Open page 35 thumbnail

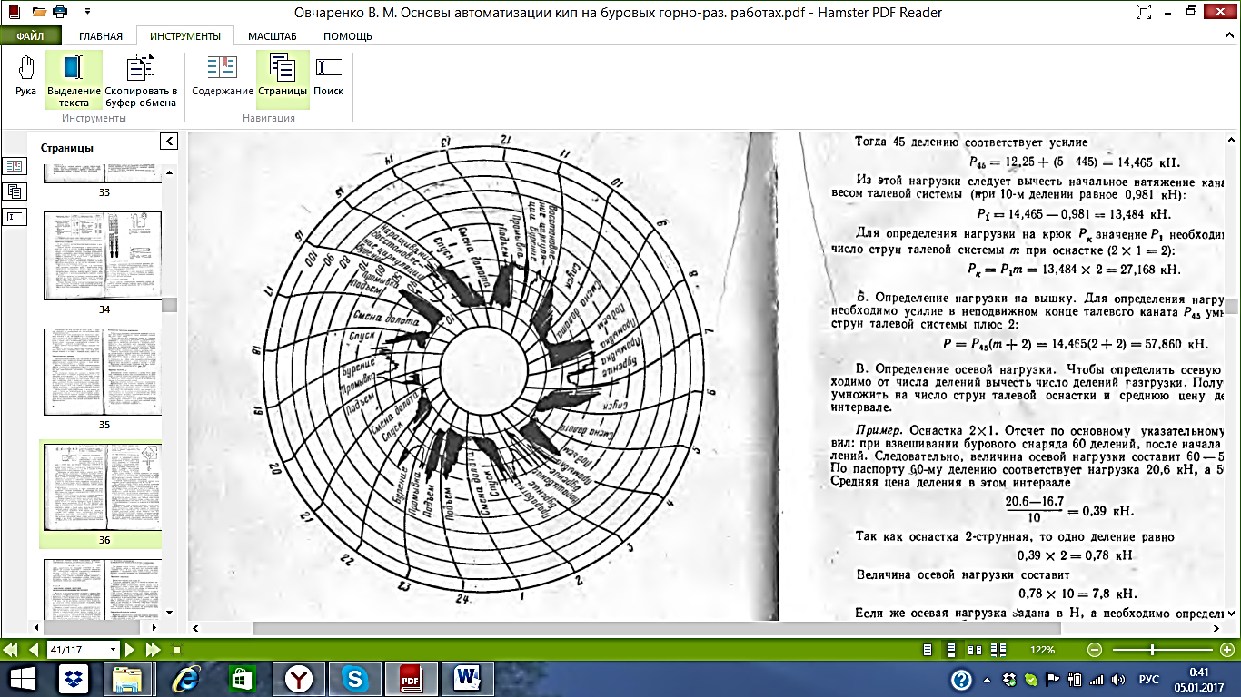[103, 373]
